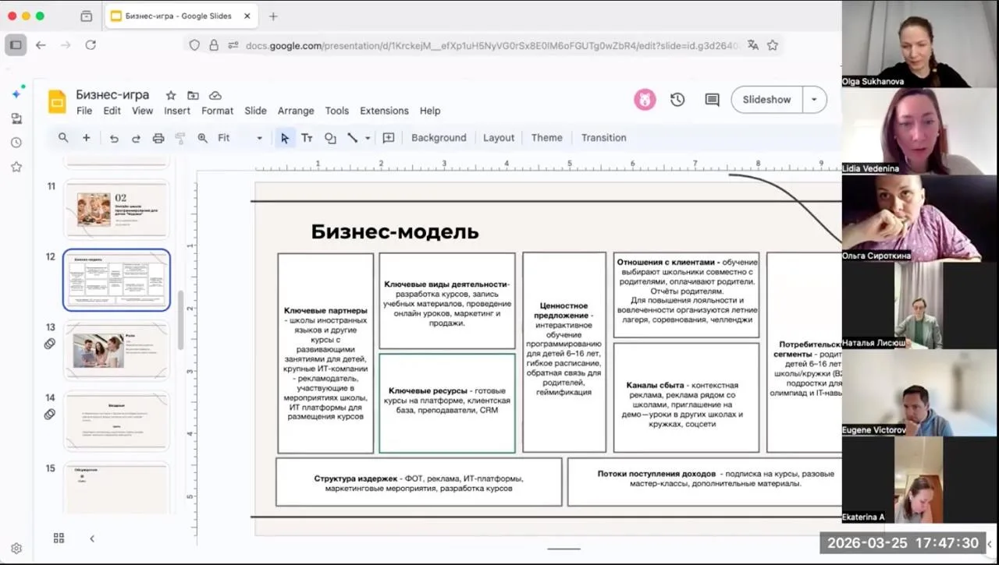Select the Ключевые ресурсы box
999x565 pixels.
[447, 403]
